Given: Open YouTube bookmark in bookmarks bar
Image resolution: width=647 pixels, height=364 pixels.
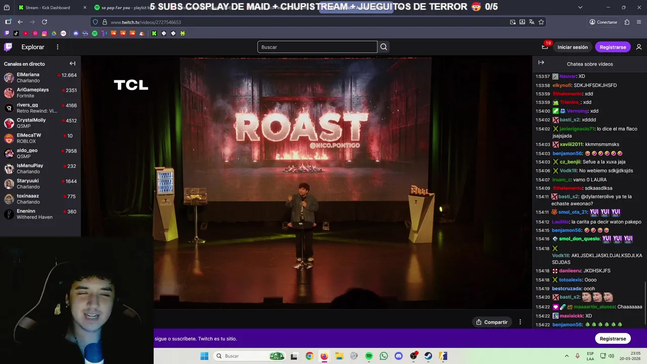Looking at the screenshot, I should click(x=26, y=33).
